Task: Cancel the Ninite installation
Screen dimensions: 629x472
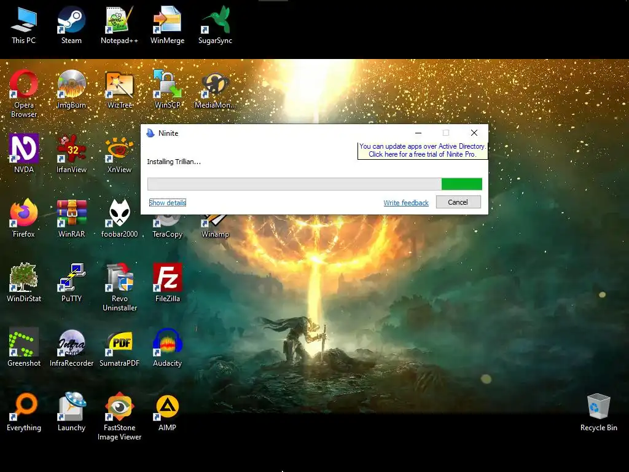Action: click(x=458, y=202)
